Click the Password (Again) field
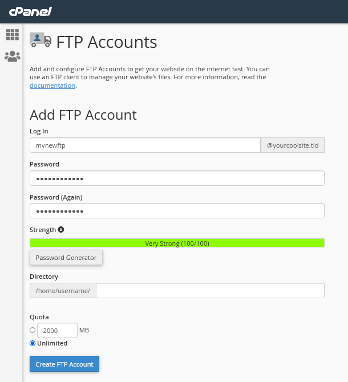The height and width of the screenshot is (382, 348). tap(177, 211)
